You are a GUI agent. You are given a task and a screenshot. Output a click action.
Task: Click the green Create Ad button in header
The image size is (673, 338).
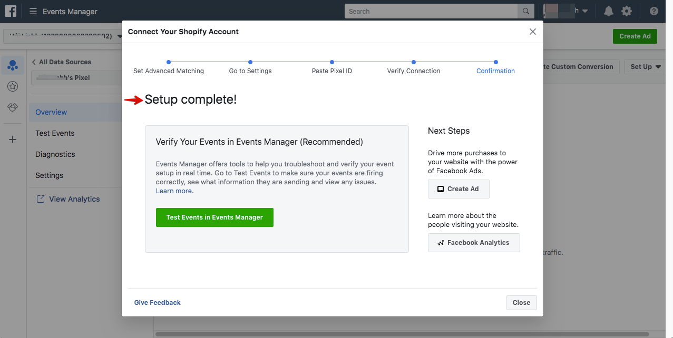[635, 36]
